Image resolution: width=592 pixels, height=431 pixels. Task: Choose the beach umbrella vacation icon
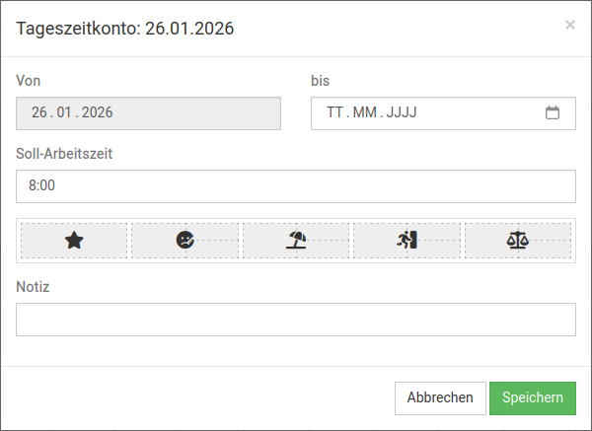tap(296, 240)
